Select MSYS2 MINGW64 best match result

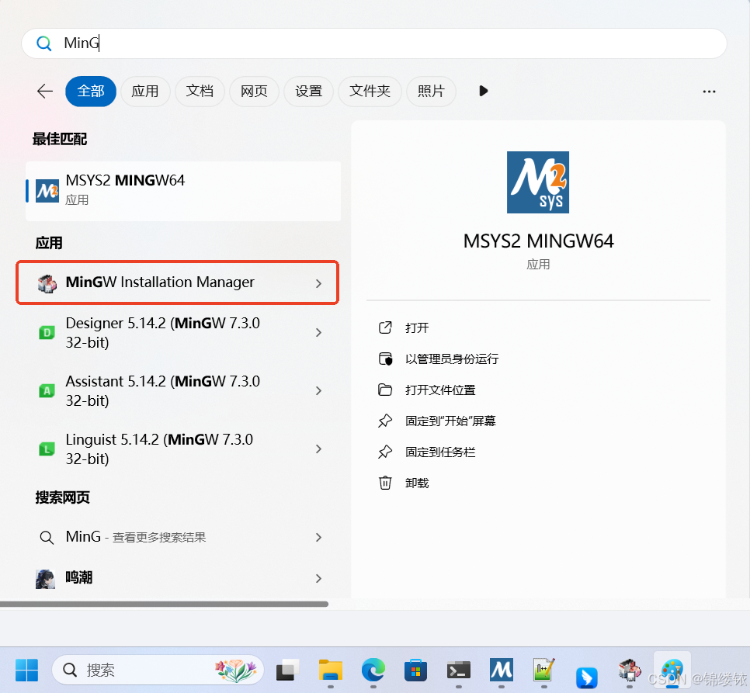183,191
